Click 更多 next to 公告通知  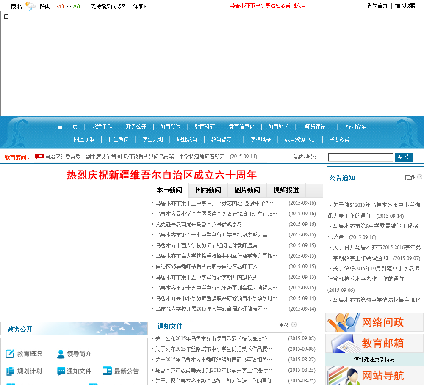(x=410, y=177)
